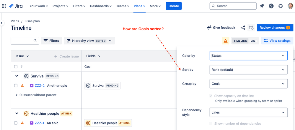Screen dimensions: 295x130
Task: Open the settings gear icon
Action: pyautogui.click(x=281, y=6)
